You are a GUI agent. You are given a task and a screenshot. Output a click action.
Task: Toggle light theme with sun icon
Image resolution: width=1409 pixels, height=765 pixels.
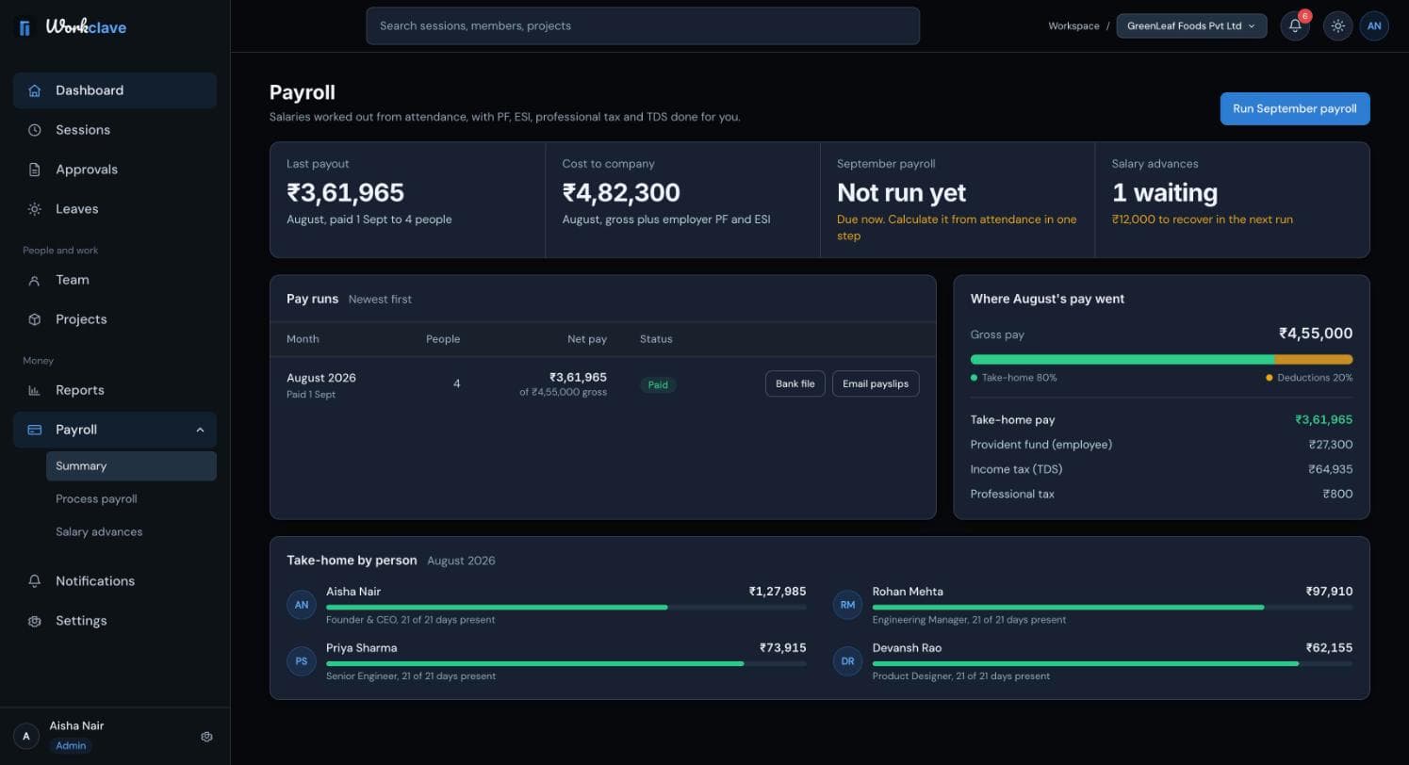tap(1337, 25)
